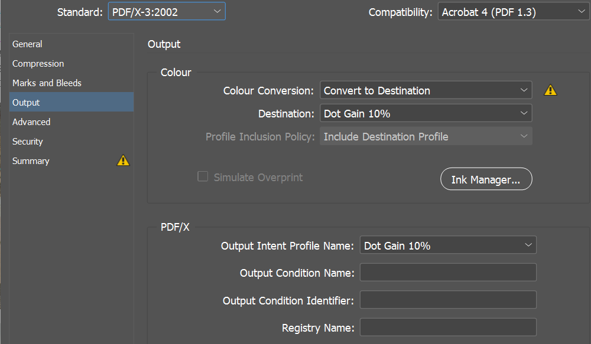Open the Output Intent Profile Name dropdown
The image size is (591, 344).
[447, 245]
